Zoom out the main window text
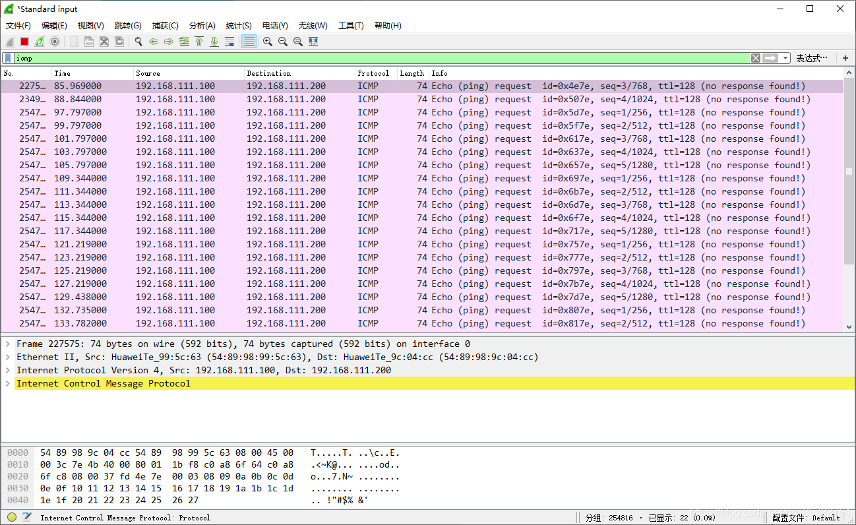This screenshot has height=525, width=856. pos(283,42)
